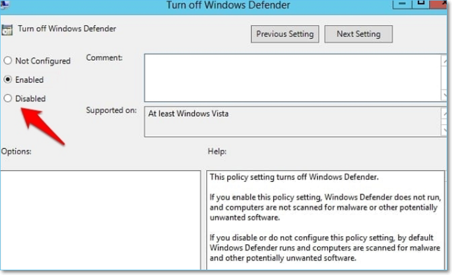Minimize the Turn off Windows Defender window
Screen dimensions: 452x275
(x=402, y=4)
